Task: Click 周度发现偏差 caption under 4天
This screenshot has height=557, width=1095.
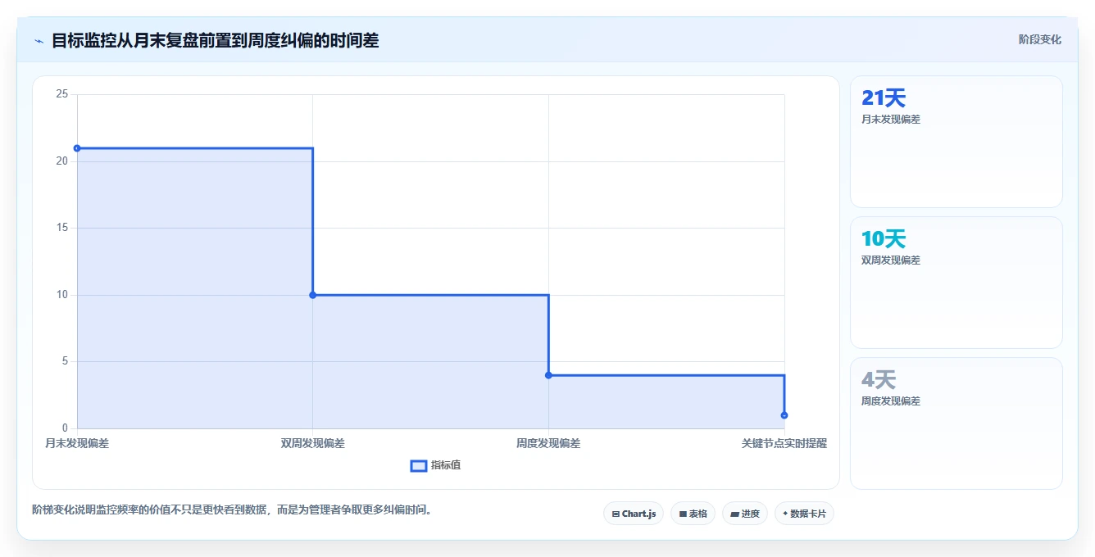Action: 891,401
